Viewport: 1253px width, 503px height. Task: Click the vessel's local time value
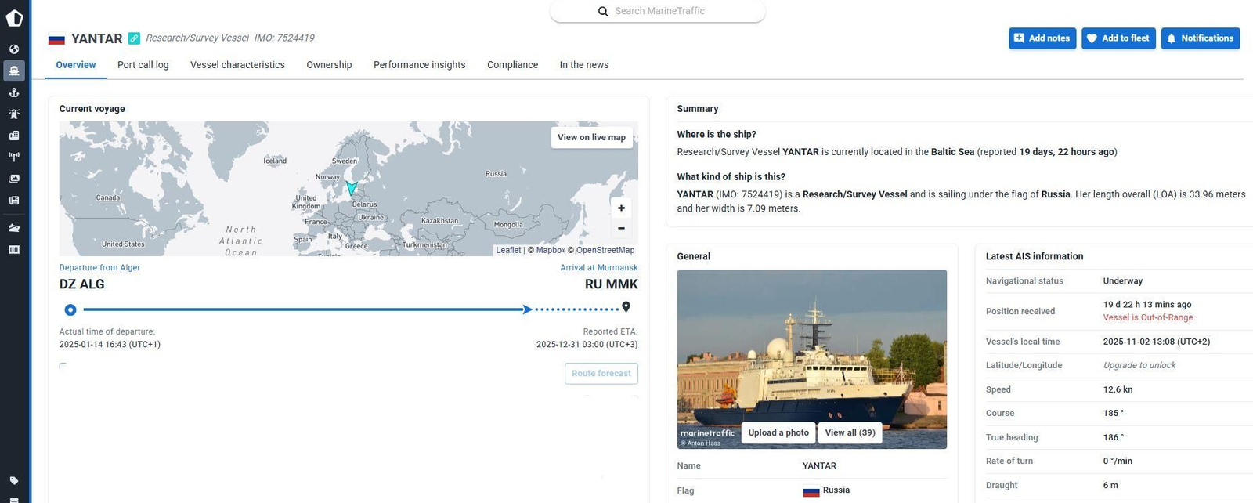[1157, 342]
